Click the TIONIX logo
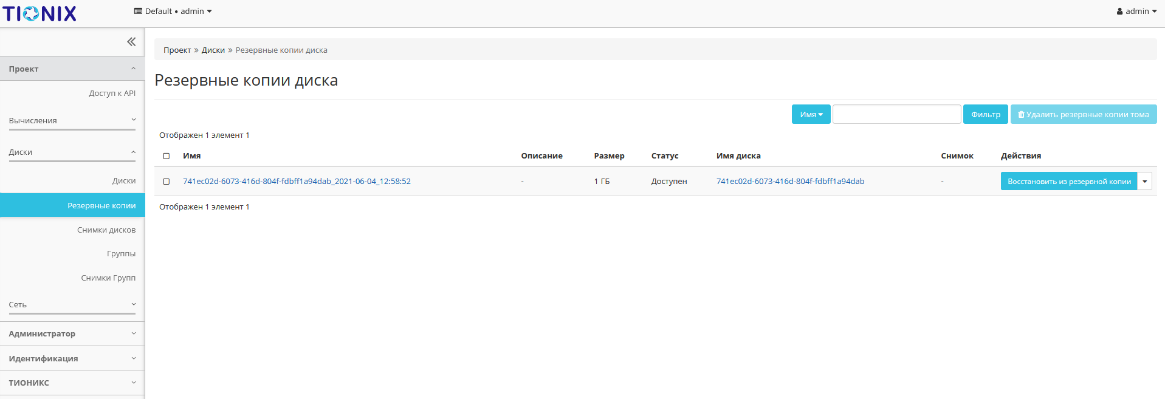The height and width of the screenshot is (399, 1165). tap(40, 13)
